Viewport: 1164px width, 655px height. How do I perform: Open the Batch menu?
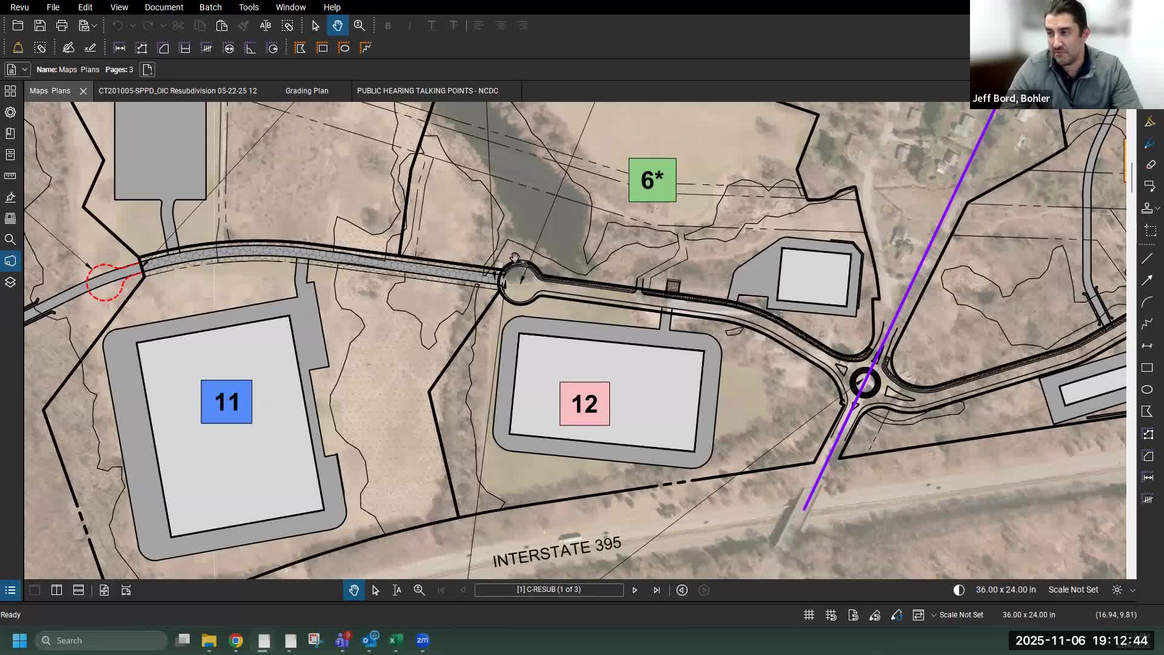pyautogui.click(x=210, y=7)
